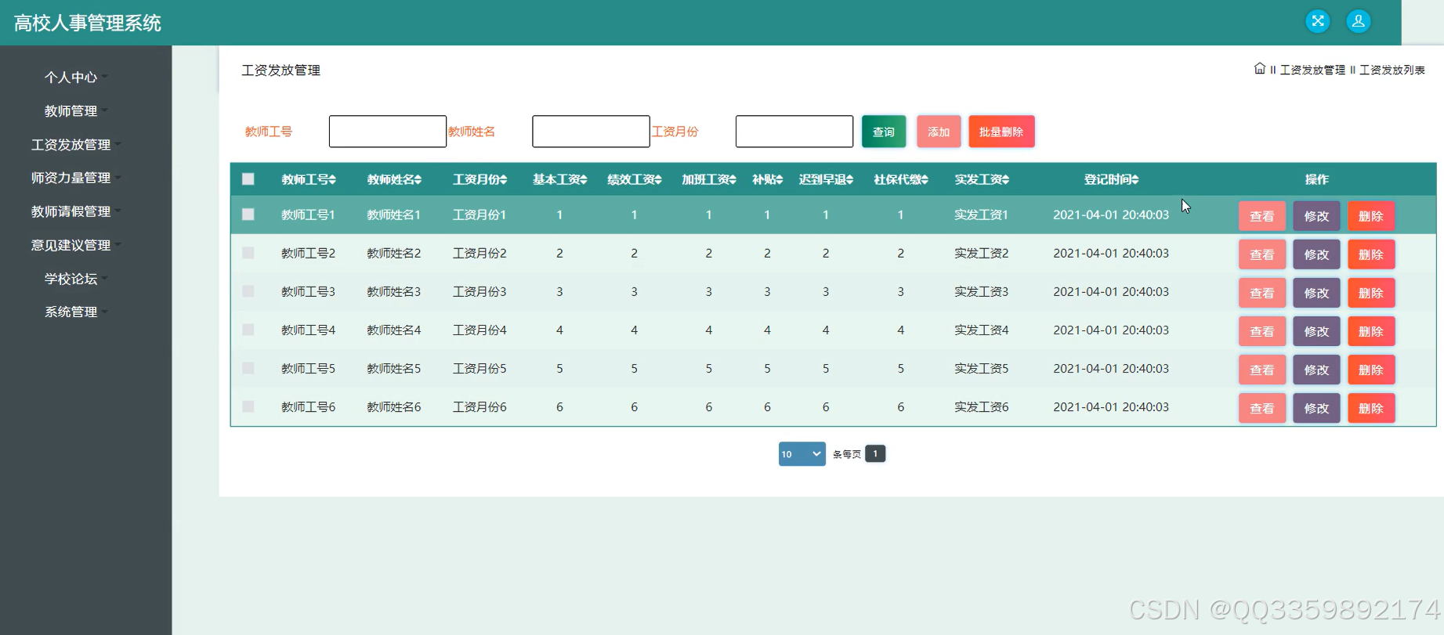The width and height of the screenshot is (1444, 635).
Task: Click 工资发放管理 breadcrumb link
Action: (1312, 70)
